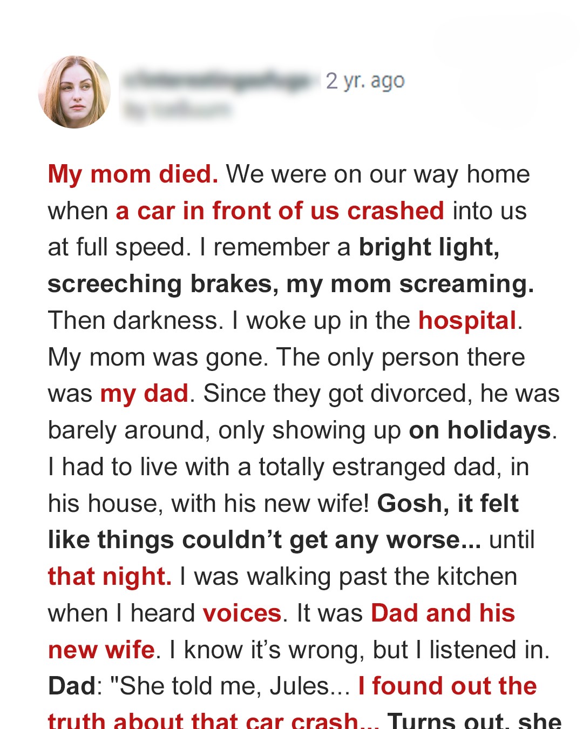This screenshot has width=583, height=729.
Task: Click the red "My mom died." headline text
Action: [x=133, y=174]
